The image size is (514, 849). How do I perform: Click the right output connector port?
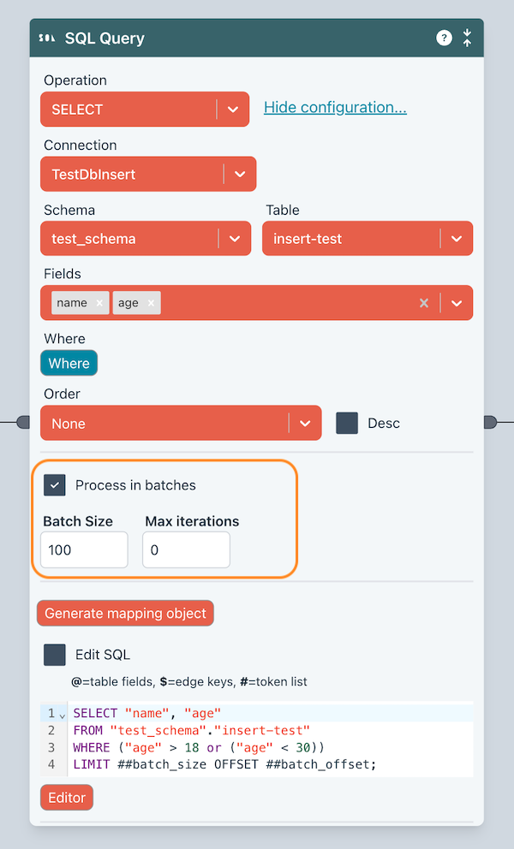point(490,422)
